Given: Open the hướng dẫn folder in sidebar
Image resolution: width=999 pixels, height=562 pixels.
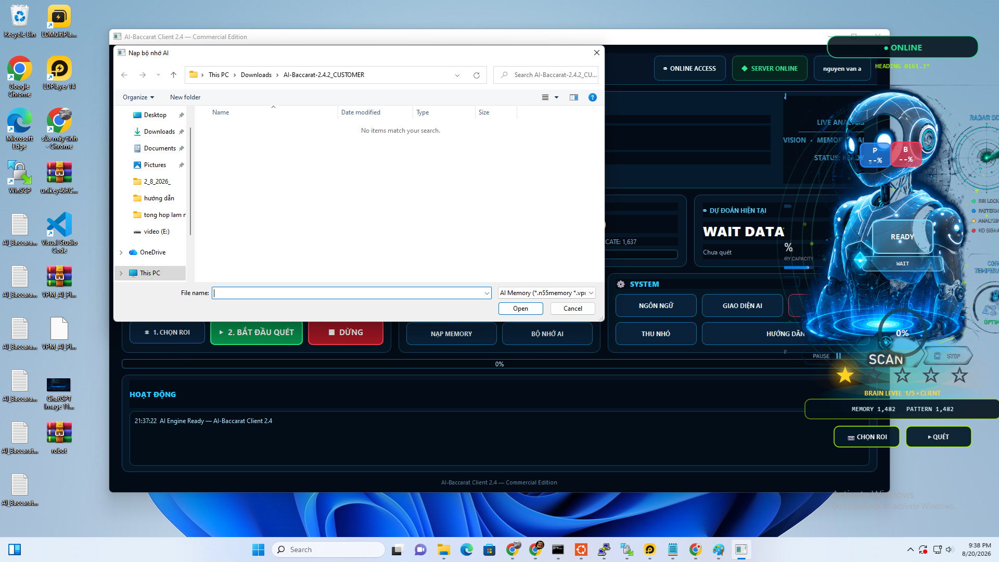Looking at the screenshot, I should click(x=159, y=198).
